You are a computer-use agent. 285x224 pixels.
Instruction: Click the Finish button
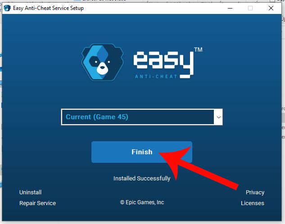click(x=142, y=152)
